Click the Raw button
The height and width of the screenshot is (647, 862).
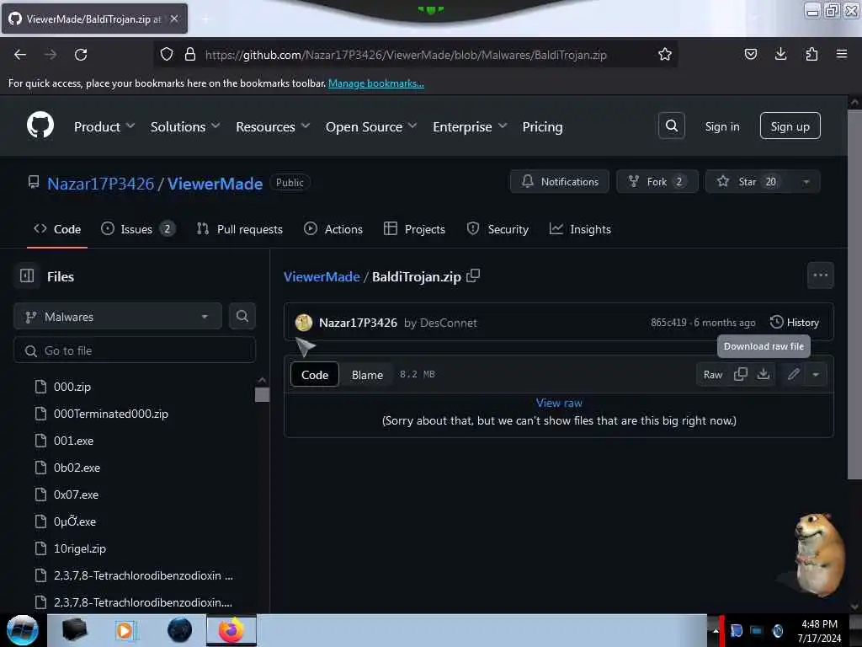tap(712, 375)
